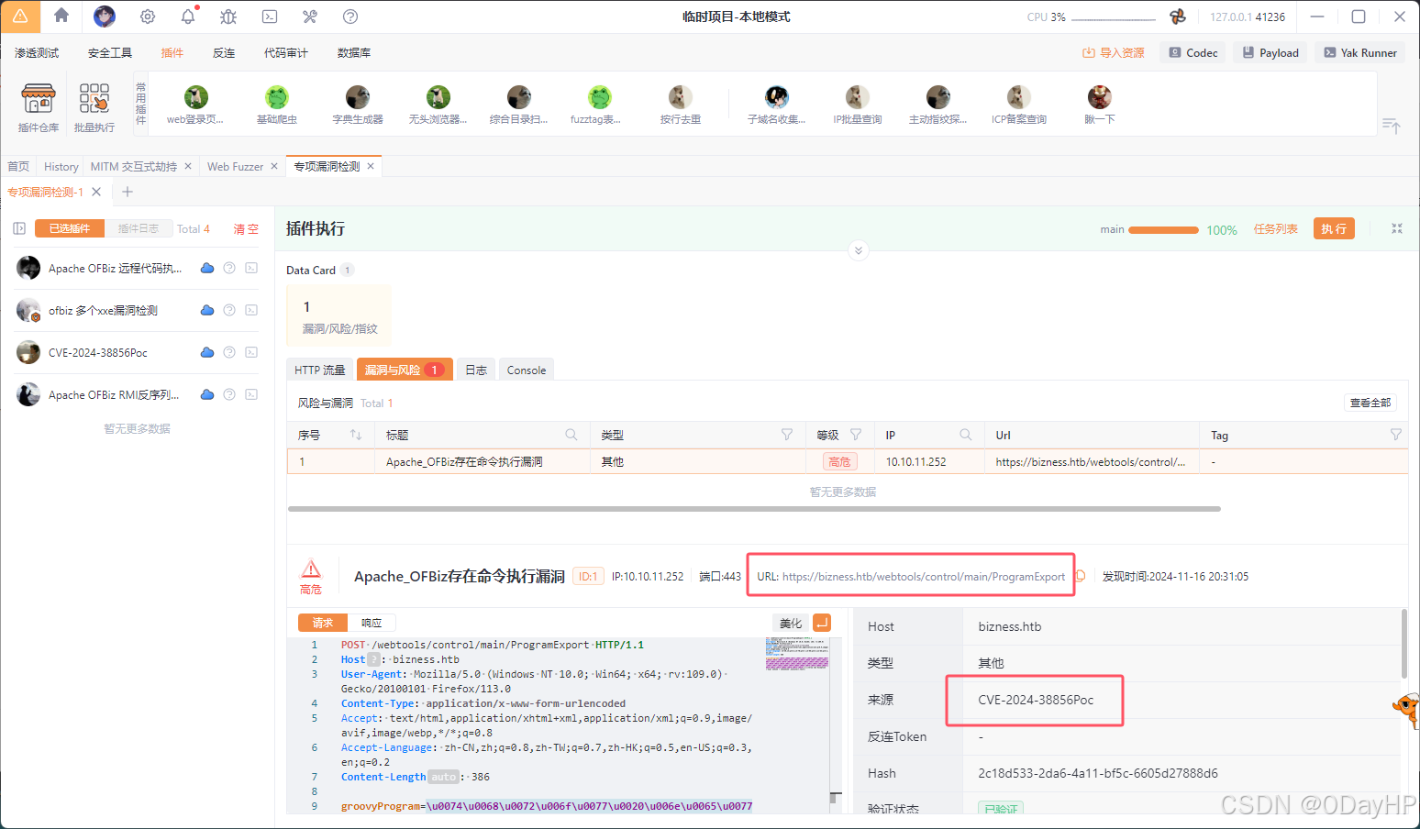Open the 反连 menu item
The image size is (1420, 829).
[223, 52]
